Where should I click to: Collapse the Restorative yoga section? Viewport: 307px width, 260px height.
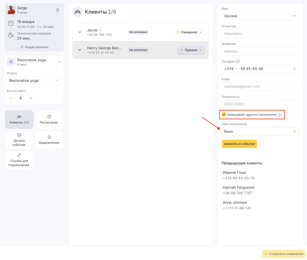point(59,62)
